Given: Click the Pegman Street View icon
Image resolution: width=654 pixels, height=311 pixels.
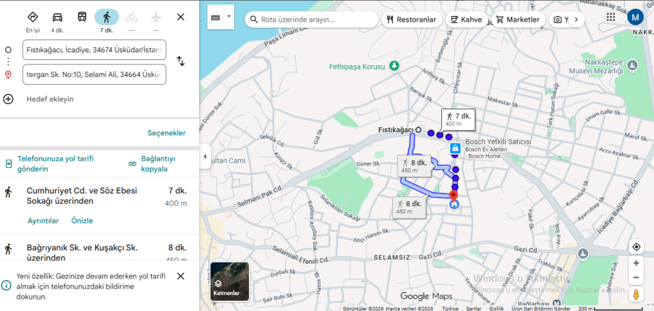Looking at the screenshot, I should click(x=636, y=294).
